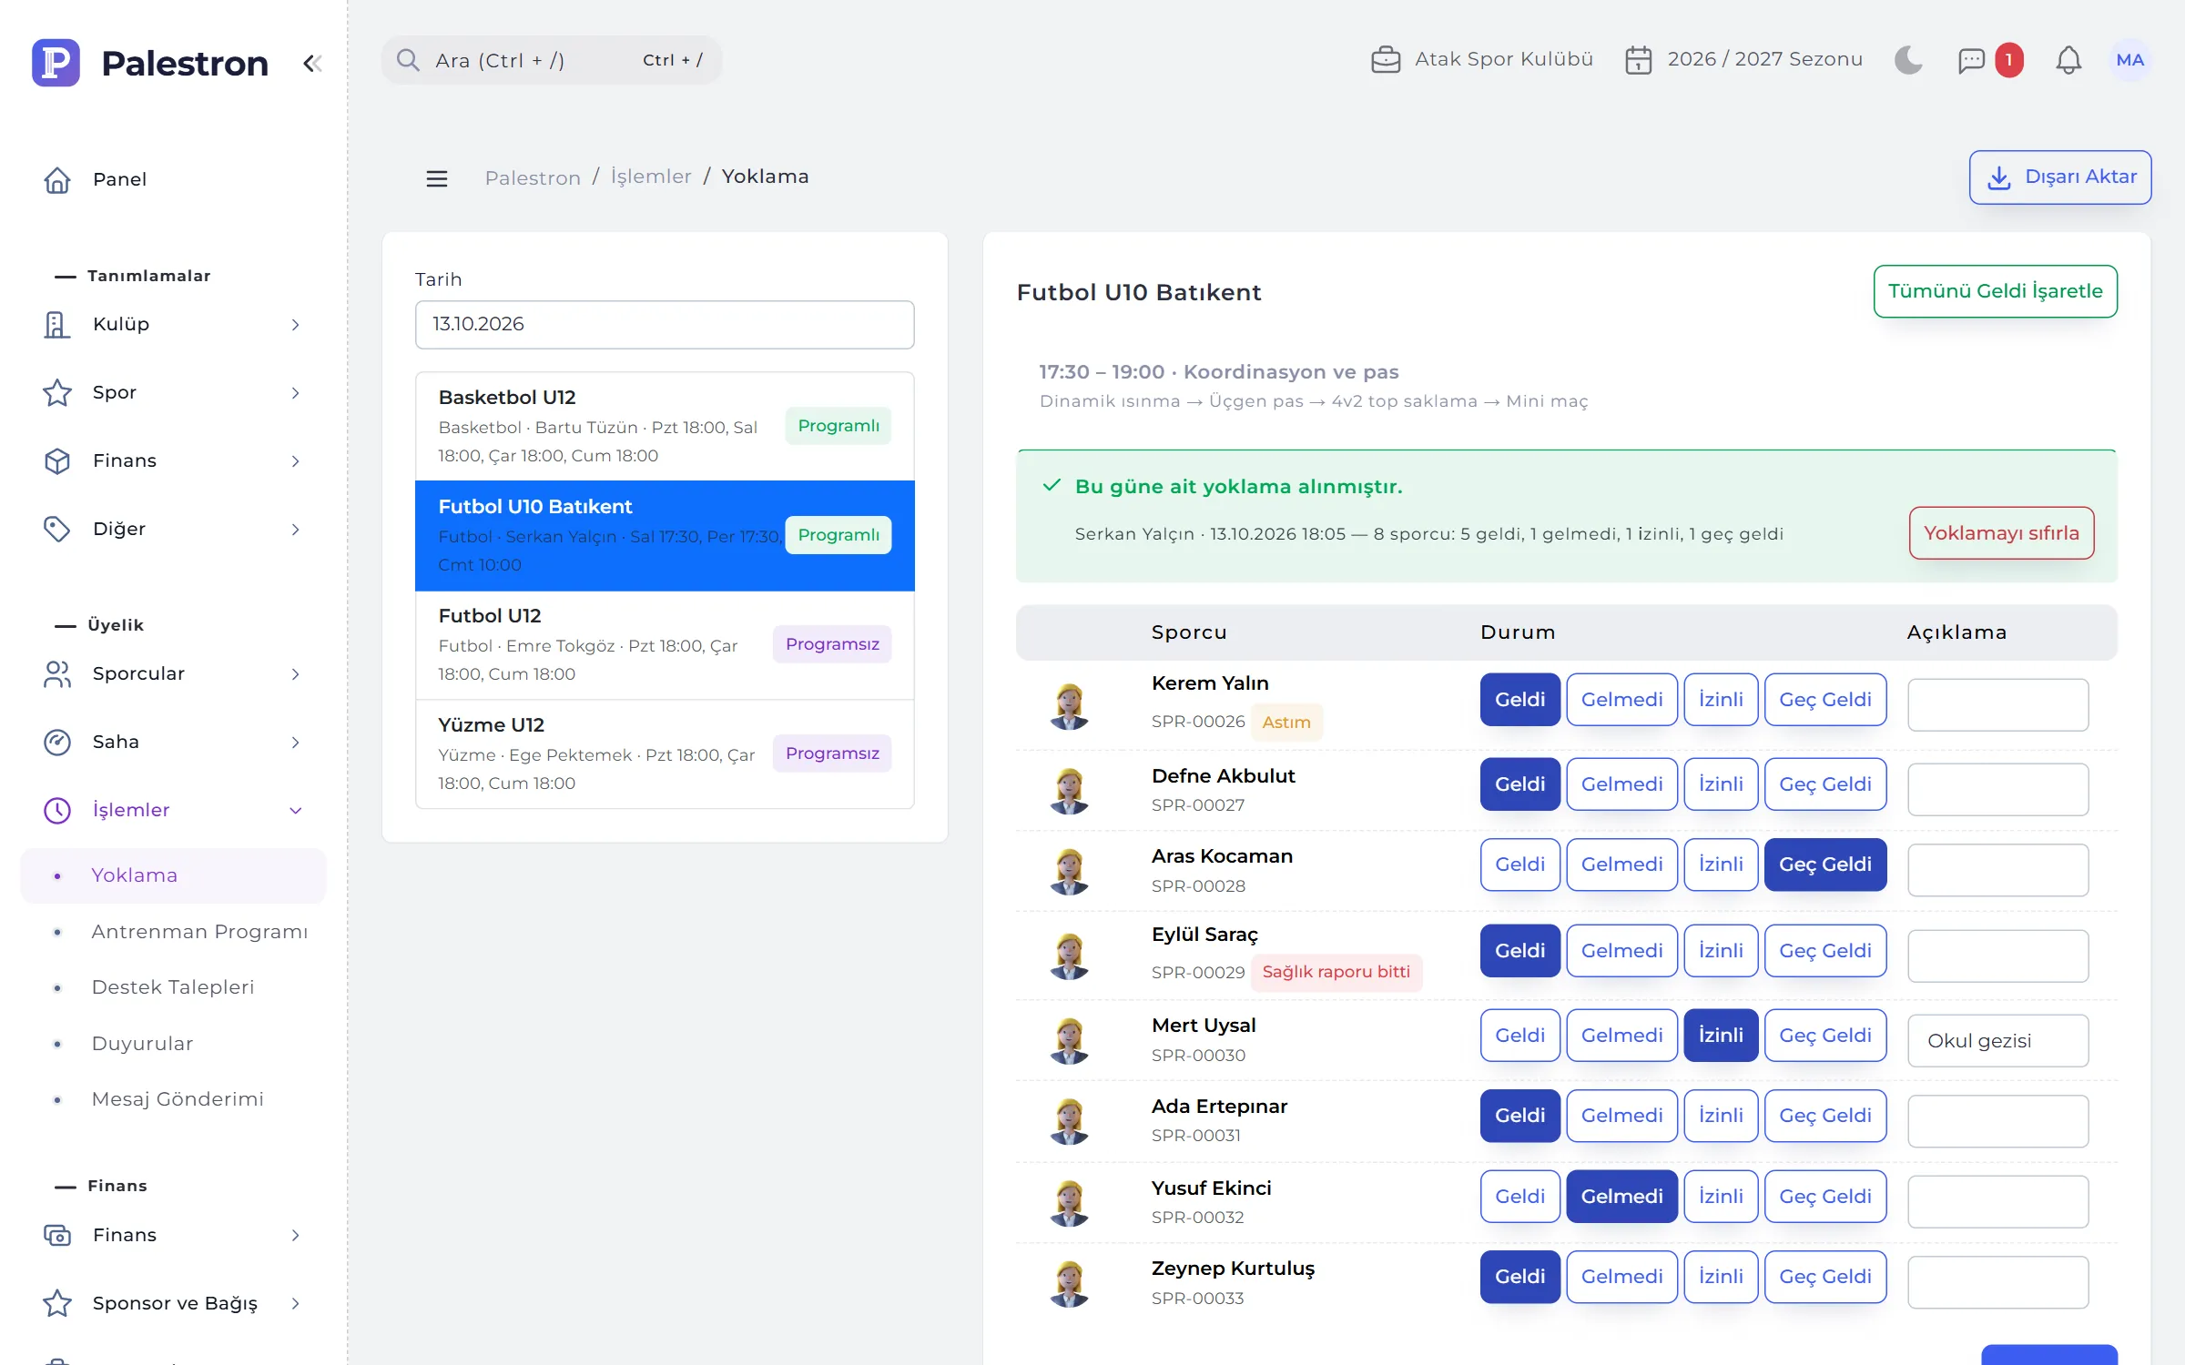Toggle dark mode with the moon icon

[1908, 60]
